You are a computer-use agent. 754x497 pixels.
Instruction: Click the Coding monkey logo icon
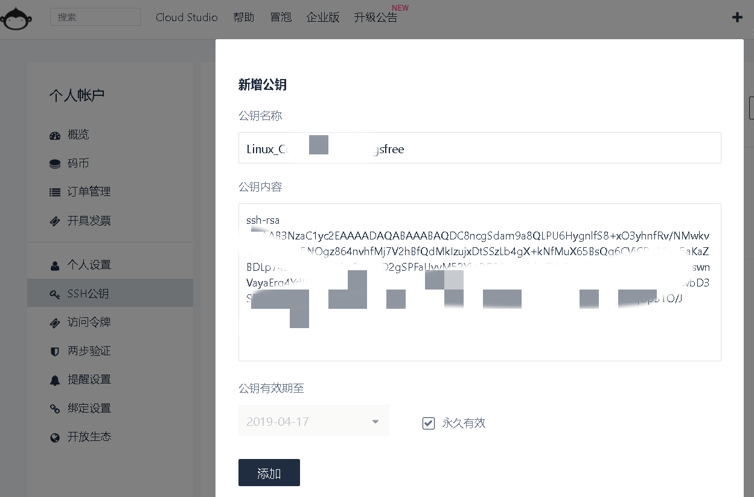16,18
